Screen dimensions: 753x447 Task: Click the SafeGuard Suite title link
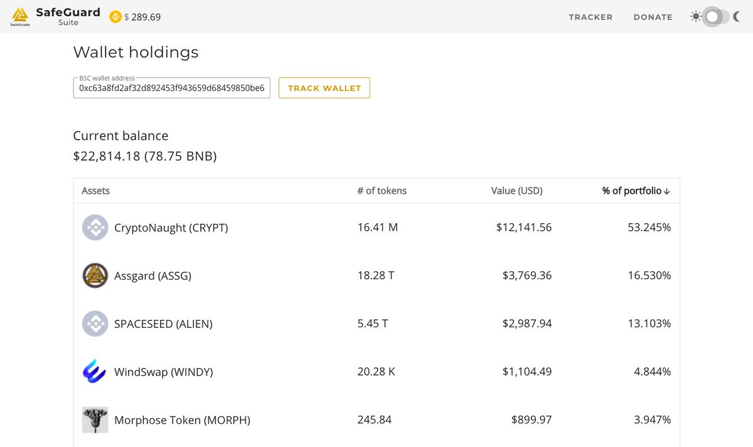coord(68,16)
